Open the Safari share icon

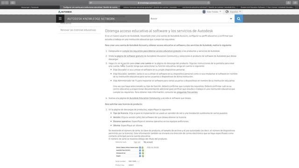pos(289,3)
